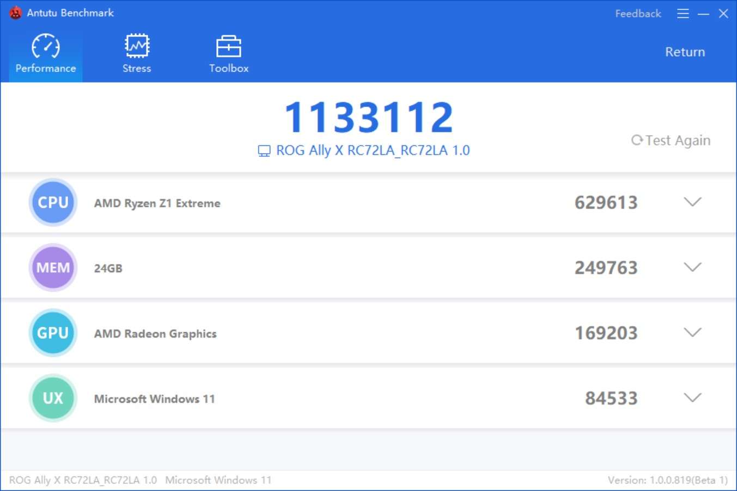Click the UX circle badge

point(53,398)
